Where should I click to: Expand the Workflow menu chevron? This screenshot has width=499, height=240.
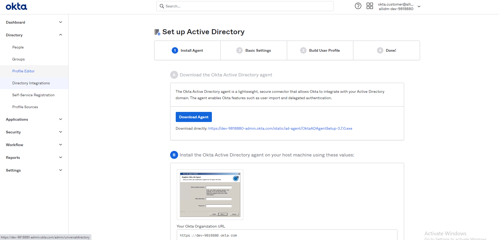pos(61,145)
